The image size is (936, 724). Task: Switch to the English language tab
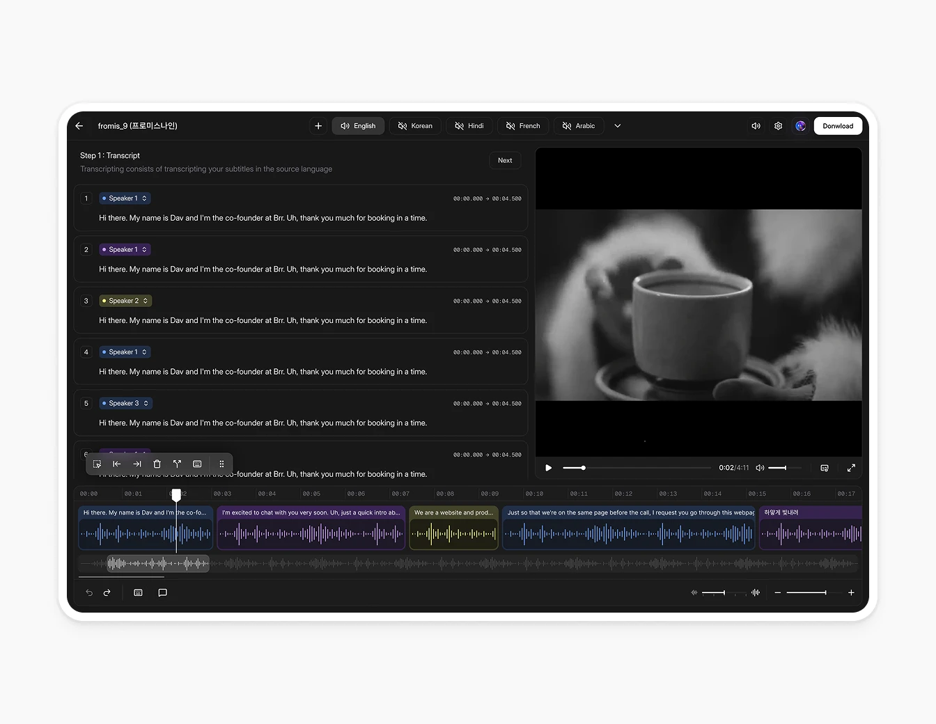tap(358, 125)
